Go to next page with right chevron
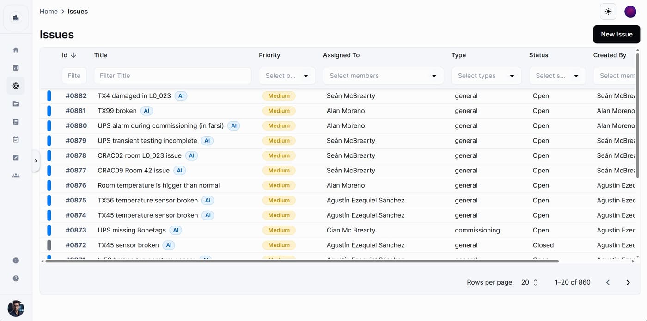Image resolution: width=647 pixels, height=321 pixels. [628, 282]
